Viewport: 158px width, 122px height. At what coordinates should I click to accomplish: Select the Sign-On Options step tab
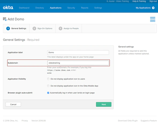click(x=42, y=28)
